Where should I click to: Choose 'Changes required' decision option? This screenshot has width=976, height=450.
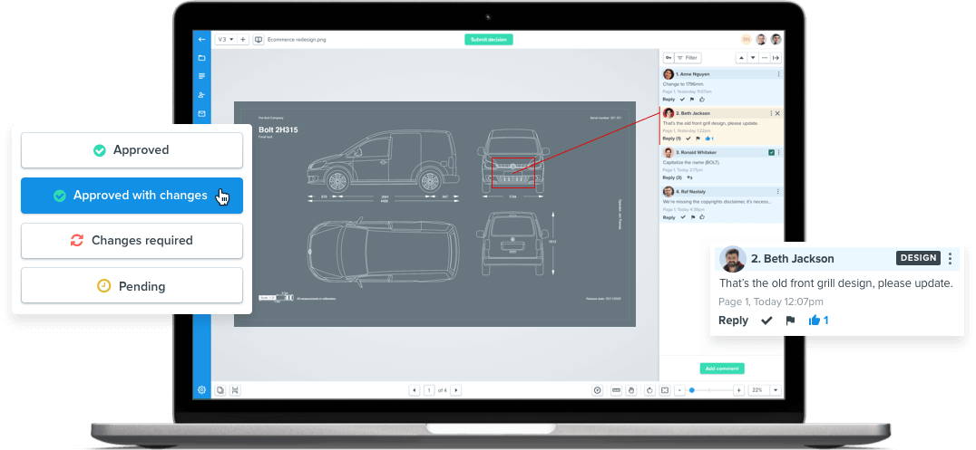point(132,241)
